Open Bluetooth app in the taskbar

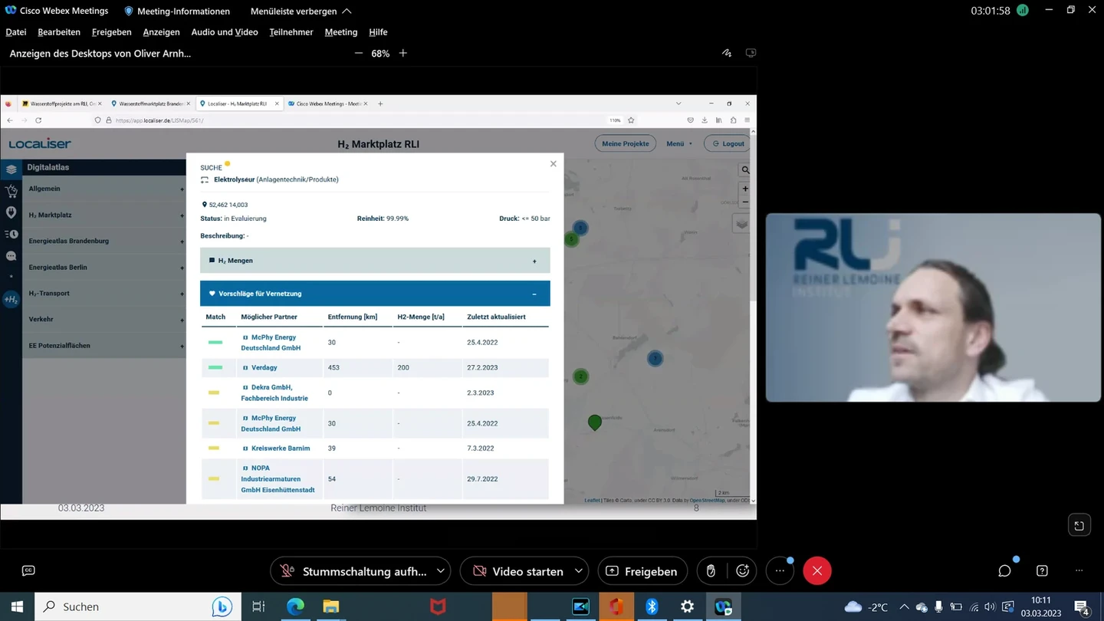pos(652,606)
